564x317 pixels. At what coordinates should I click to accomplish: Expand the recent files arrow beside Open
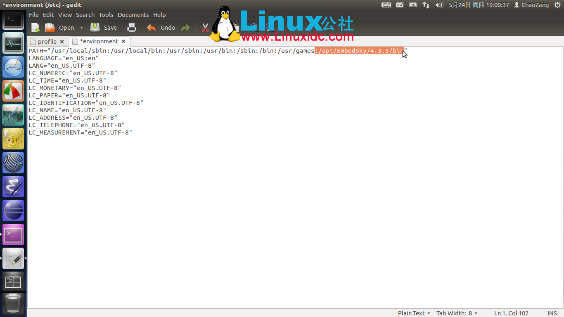point(81,28)
